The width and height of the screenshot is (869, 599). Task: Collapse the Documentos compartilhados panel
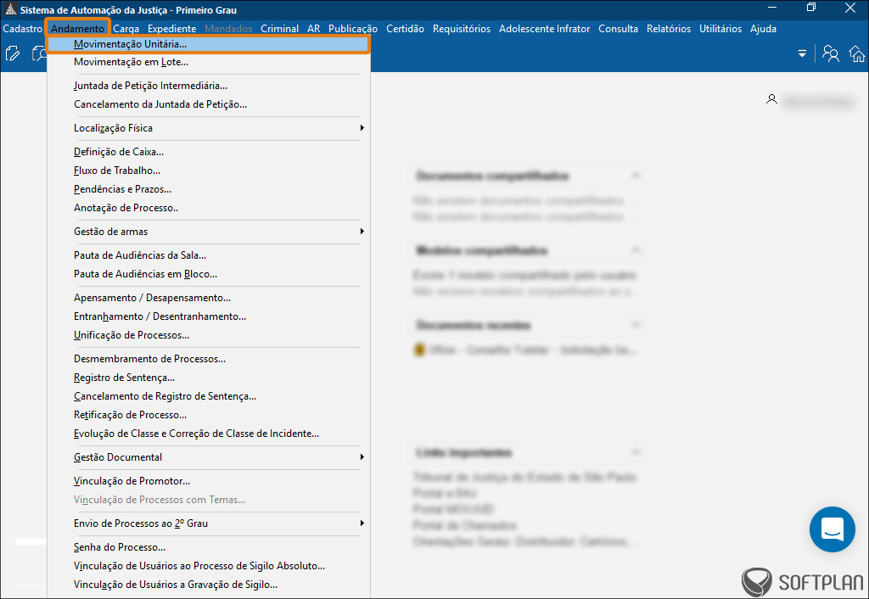636,176
